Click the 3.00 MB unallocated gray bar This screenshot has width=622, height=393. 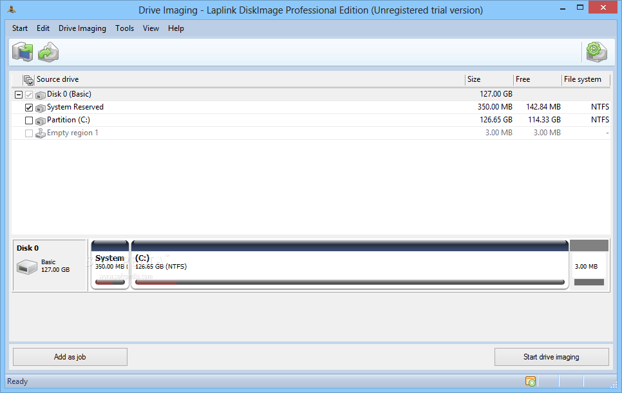(x=589, y=282)
